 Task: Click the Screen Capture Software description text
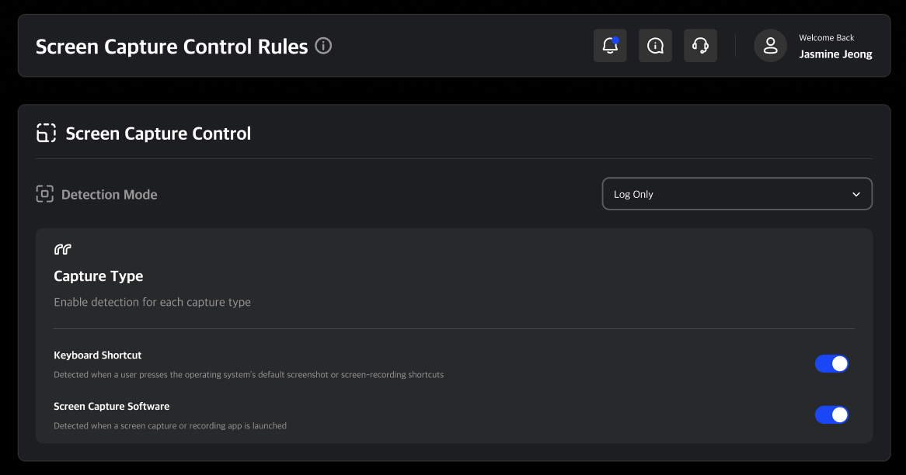coord(169,425)
